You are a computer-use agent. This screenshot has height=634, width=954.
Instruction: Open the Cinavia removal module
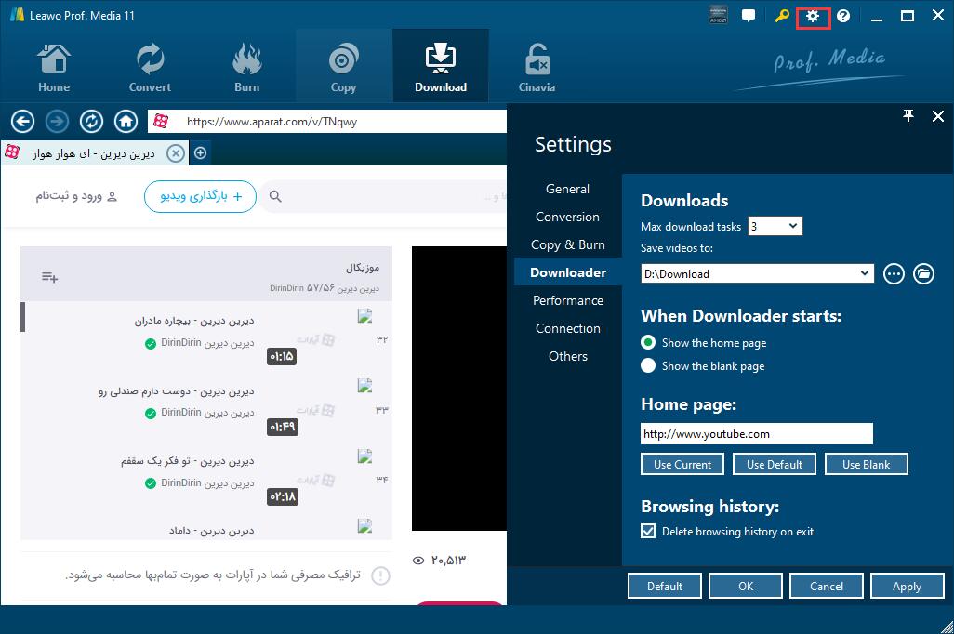pos(537,67)
